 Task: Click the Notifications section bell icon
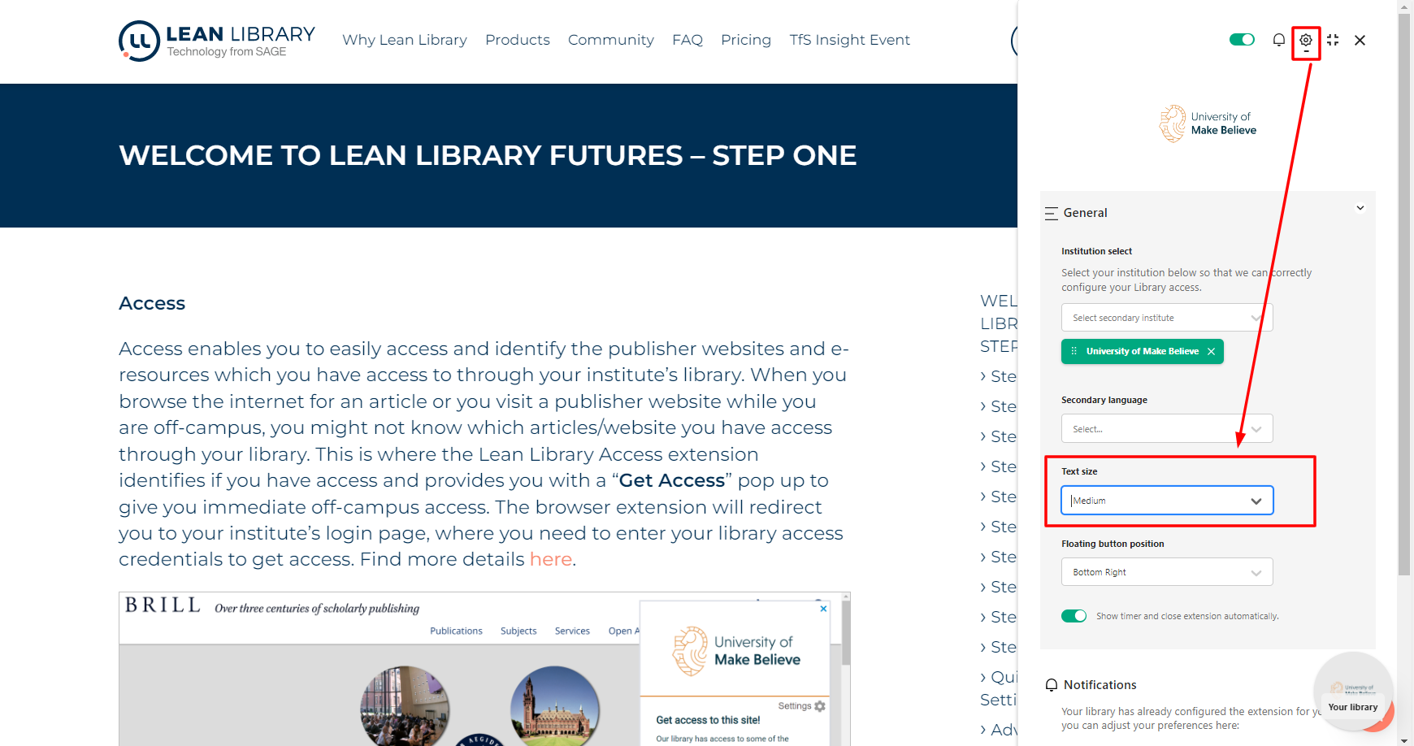(x=1052, y=685)
